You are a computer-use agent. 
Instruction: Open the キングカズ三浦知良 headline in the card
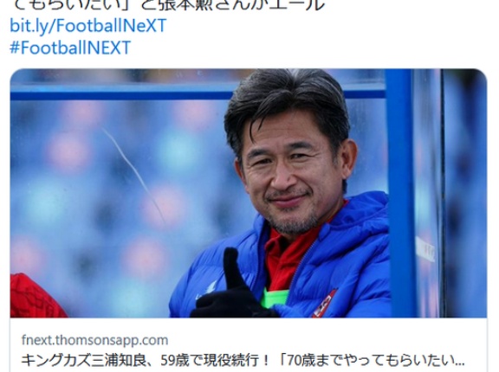(243, 361)
